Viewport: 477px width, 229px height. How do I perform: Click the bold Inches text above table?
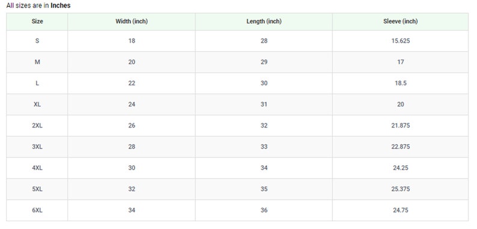point(61,5)
